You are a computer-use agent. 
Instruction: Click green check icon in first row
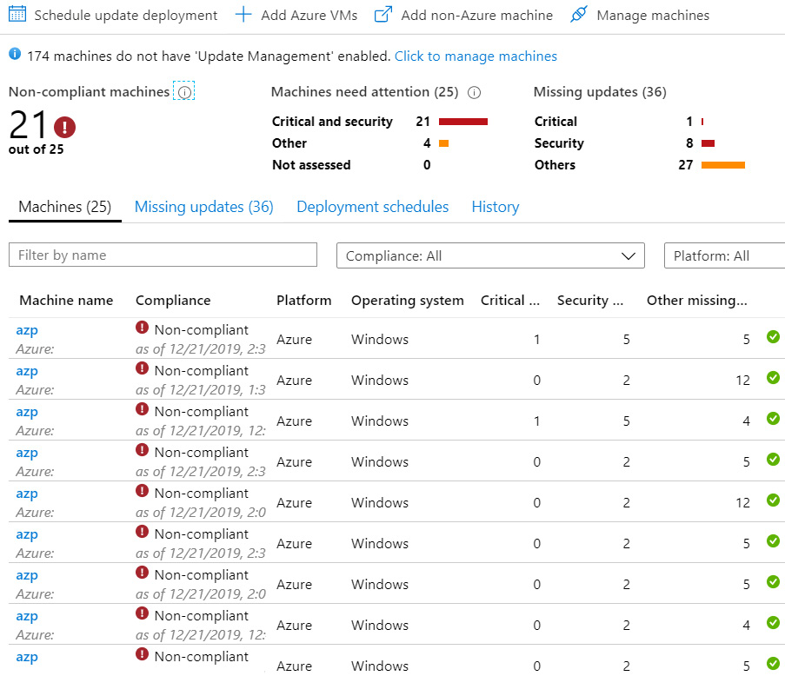(773, 337)
